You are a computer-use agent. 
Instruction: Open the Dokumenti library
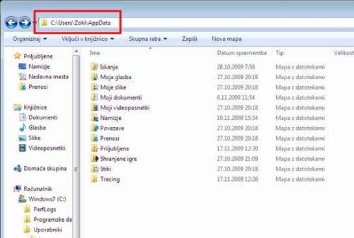pos(38,117)
